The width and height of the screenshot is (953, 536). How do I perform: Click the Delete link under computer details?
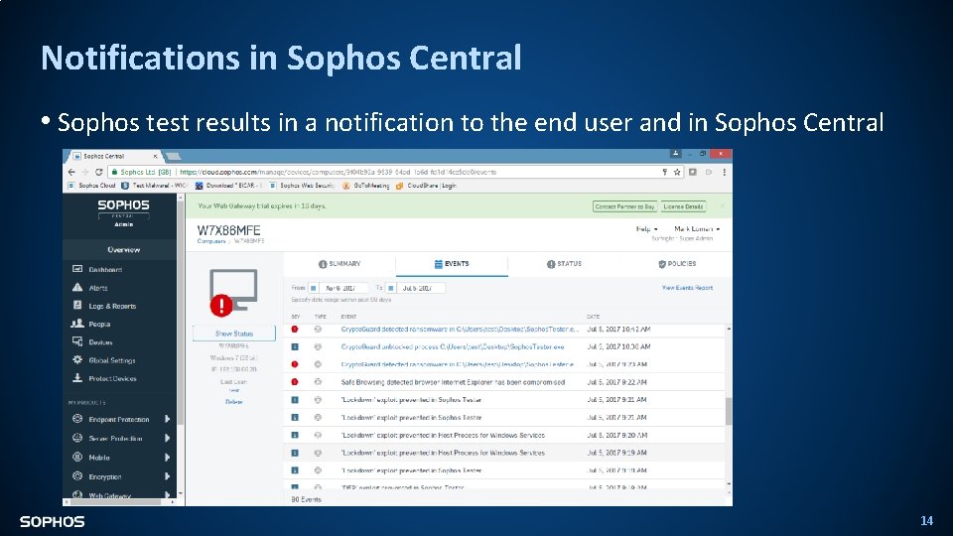click(234, 402)
